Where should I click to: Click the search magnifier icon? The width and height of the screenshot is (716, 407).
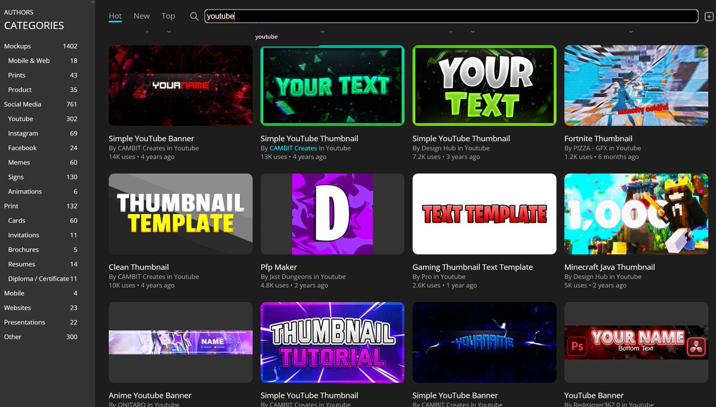click(194, 16)
